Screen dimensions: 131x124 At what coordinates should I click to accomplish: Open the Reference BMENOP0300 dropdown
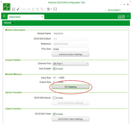pos(70,44)
